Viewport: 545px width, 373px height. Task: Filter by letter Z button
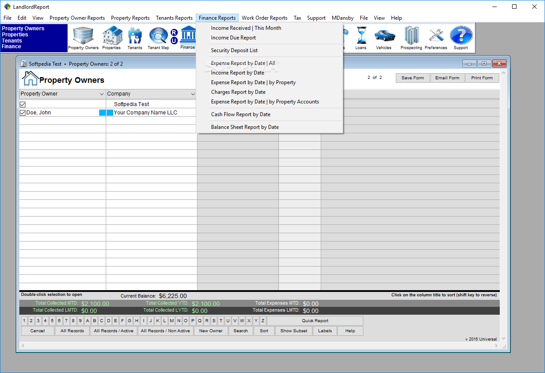click(263, 321)
